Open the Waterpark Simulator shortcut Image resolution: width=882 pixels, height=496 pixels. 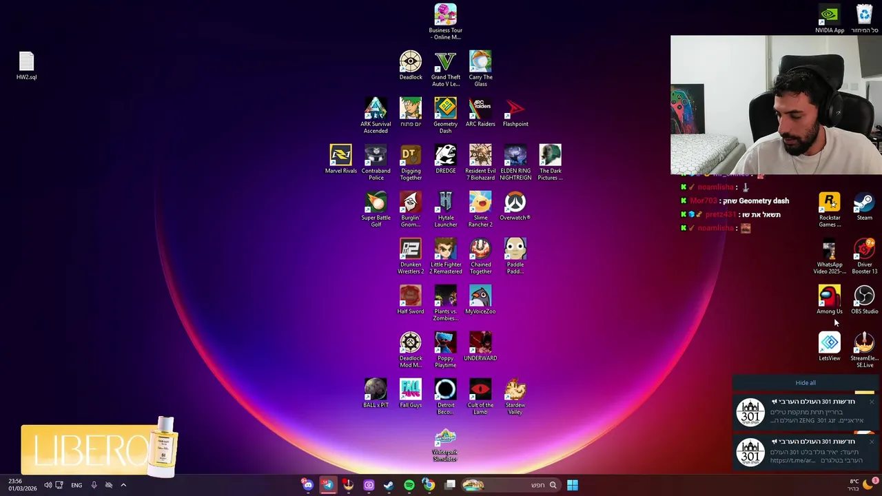coord(445,446)
